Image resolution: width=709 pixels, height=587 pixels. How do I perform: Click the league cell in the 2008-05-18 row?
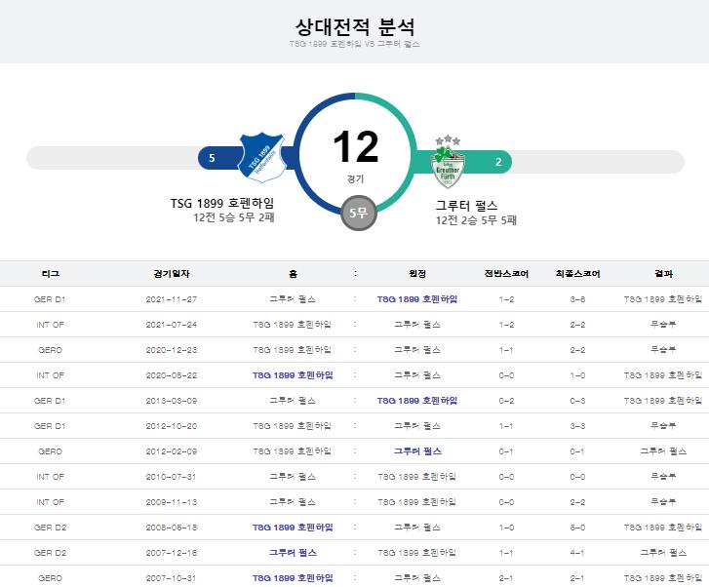click(50, 528)
